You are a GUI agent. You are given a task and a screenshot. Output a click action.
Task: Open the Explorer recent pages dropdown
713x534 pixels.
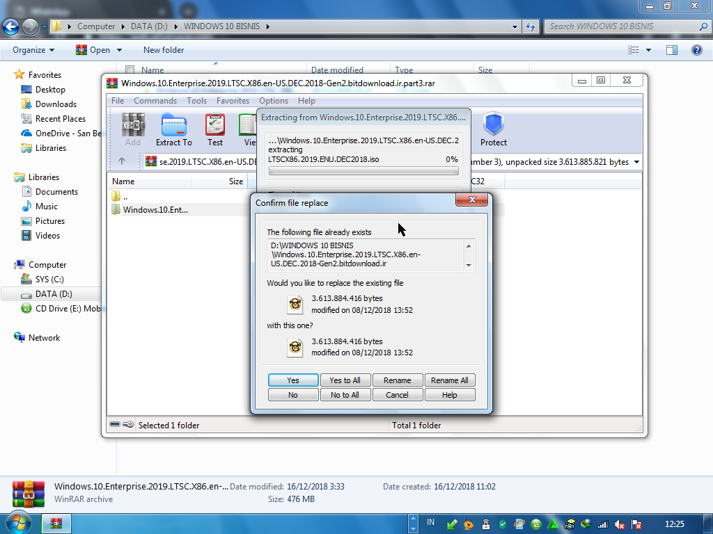44,27
